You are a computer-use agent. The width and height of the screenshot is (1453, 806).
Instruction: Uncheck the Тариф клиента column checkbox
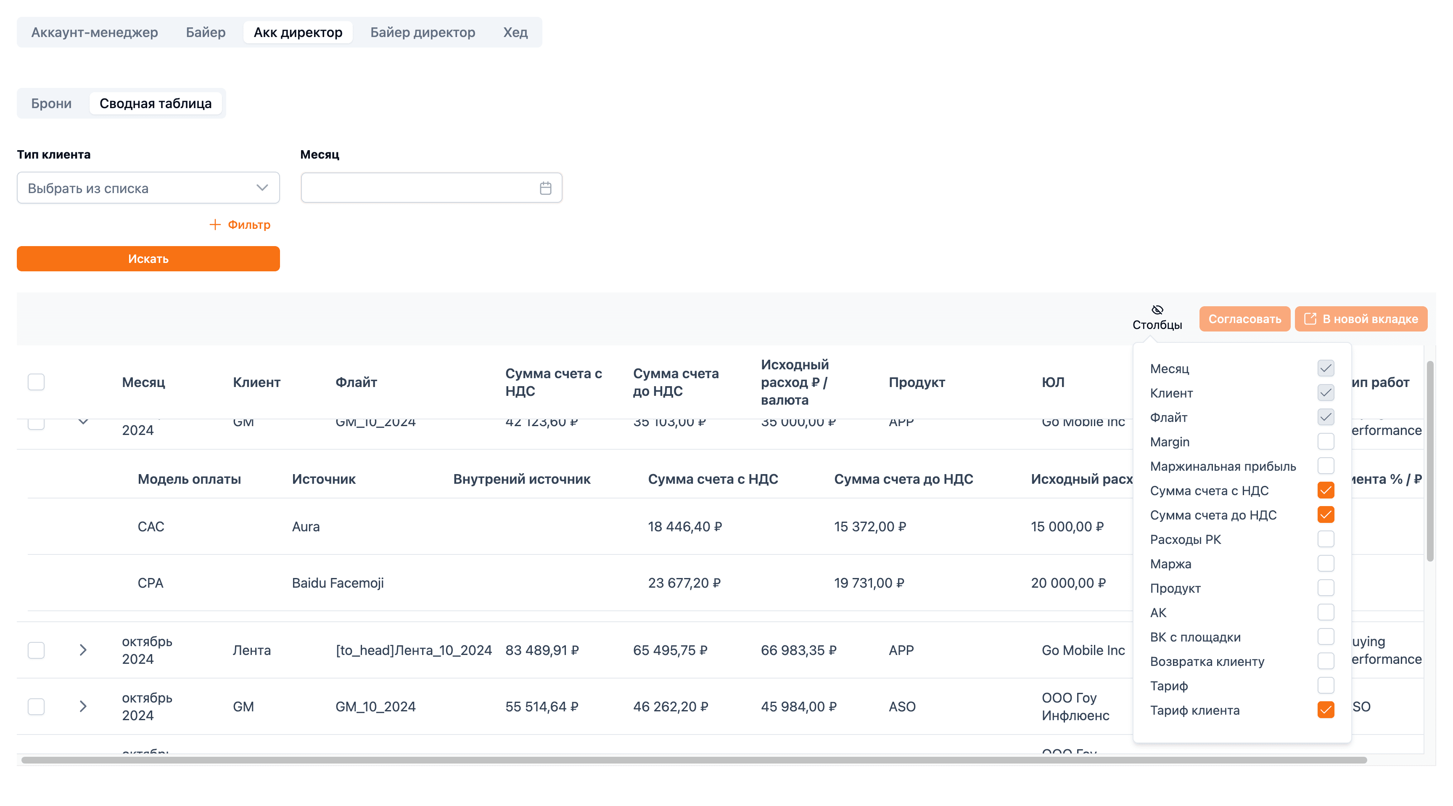tap(1326, 710)
